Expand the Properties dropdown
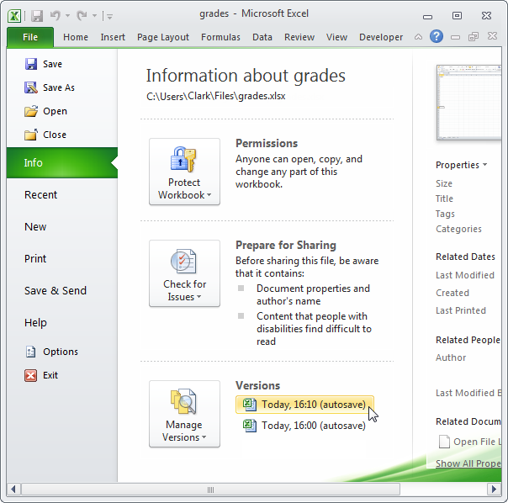The width and height of the screenshot is (508, 503). pos(462,165)
